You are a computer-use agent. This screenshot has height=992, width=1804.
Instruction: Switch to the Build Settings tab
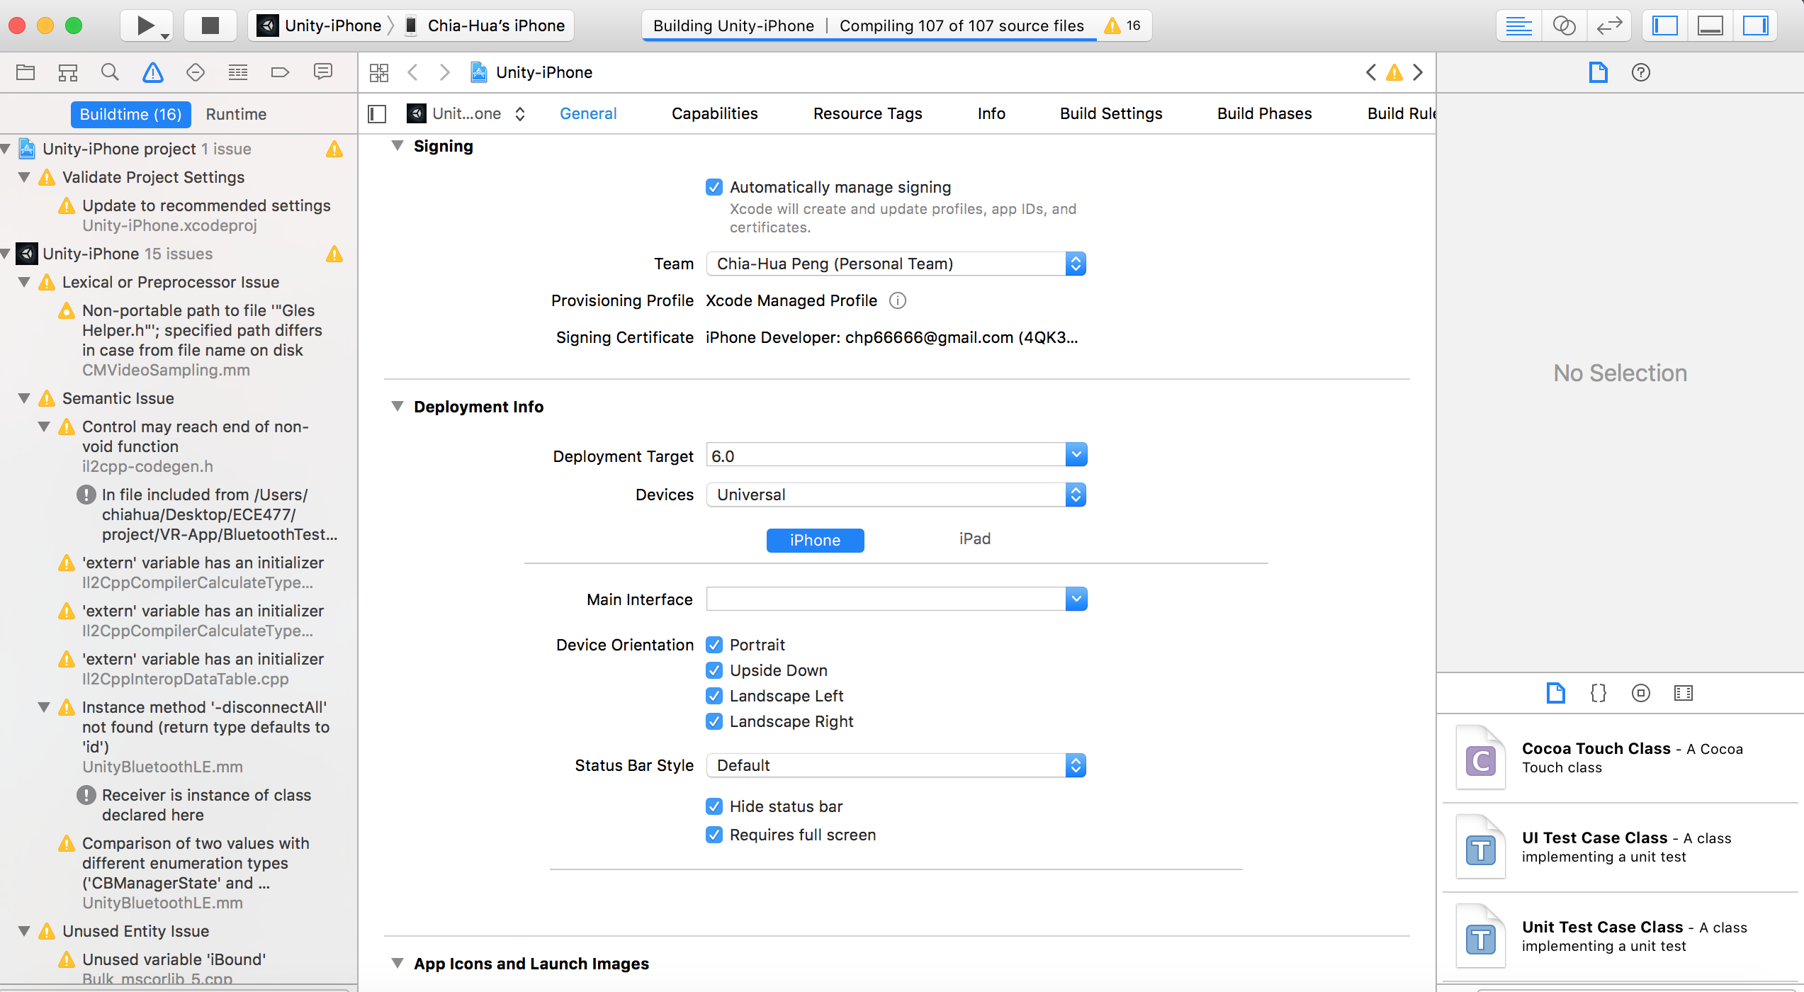pos(1110,113)
